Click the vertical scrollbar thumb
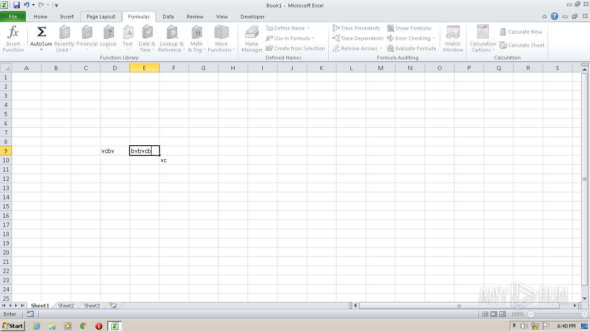This screenshot has height=332, width=590. coord(585,179)
